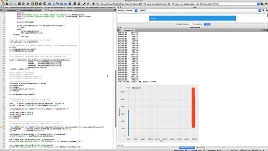Run cell and advance icon
The width and height of the screenshot is (268, 151).
[x=36, y=4]
